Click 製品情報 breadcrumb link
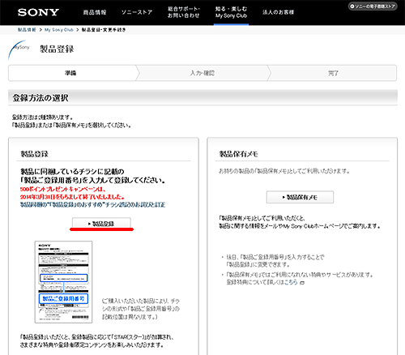405x355 pixels. coord(27,30)
